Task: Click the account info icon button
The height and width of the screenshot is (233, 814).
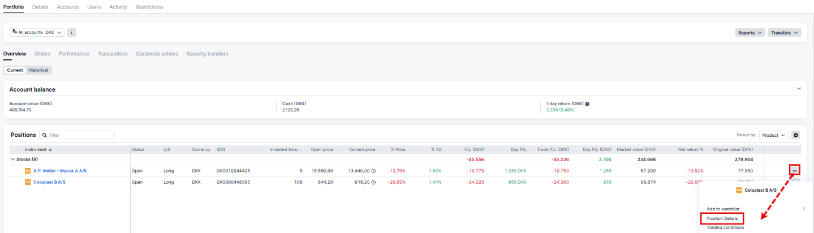Action: [x=71, y=32]
